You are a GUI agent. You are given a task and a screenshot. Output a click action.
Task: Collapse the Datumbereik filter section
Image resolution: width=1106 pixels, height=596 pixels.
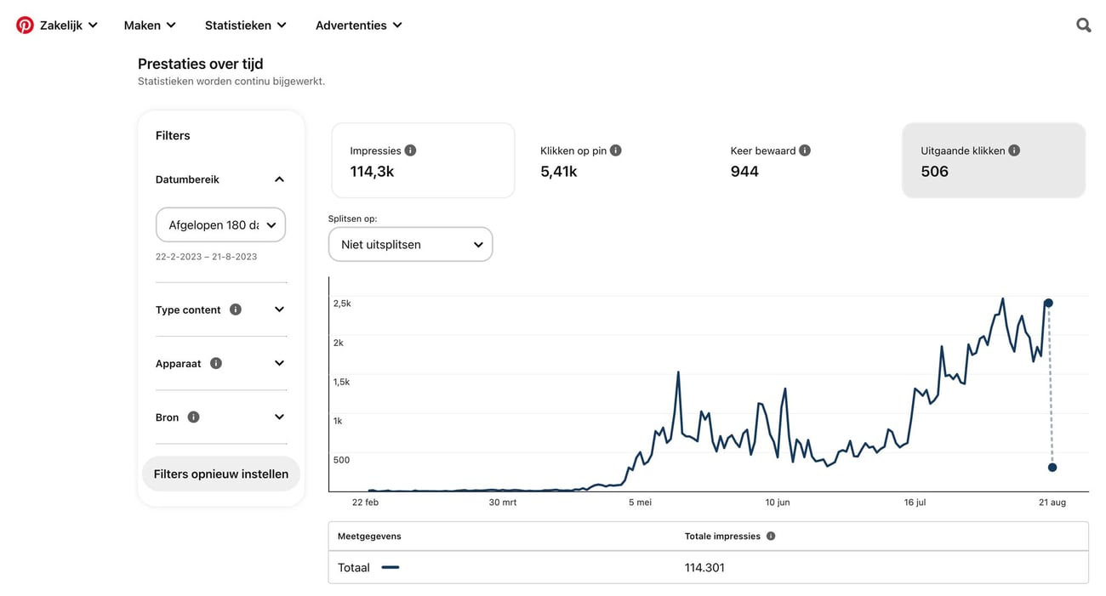[279, 179]
